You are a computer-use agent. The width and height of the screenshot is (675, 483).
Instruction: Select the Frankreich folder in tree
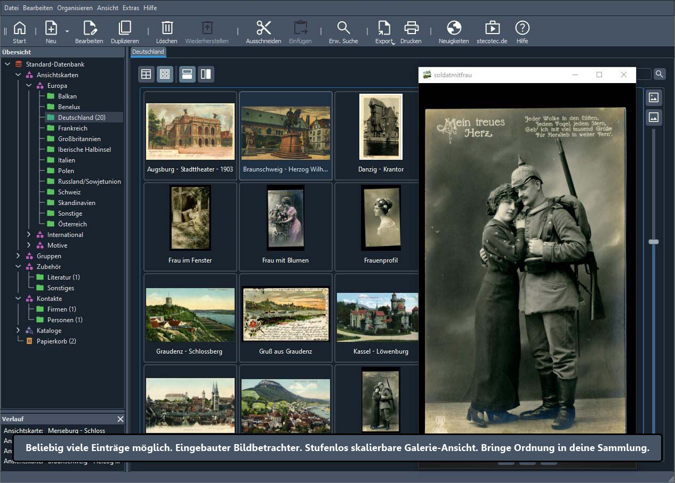(73, 128)
